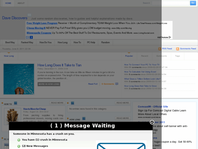This screenshot has height=149, width=198.
Task: Click the swimming pool article thumbnail
Action: (x=19, y=79)
